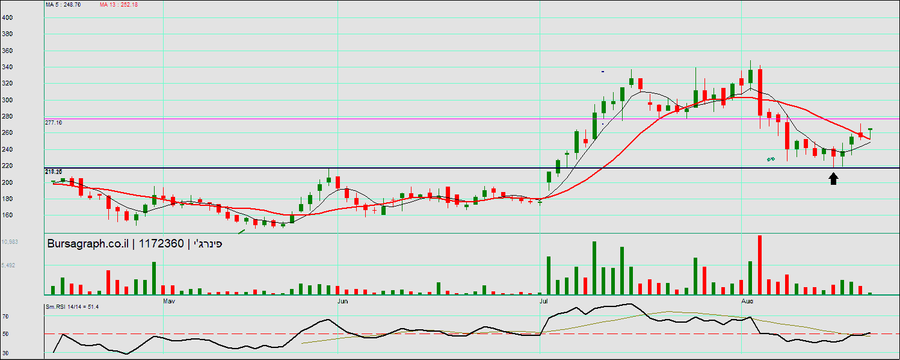Select the 400 price axis label
This screenshot has height=360, width=900.
coord(8,17)
